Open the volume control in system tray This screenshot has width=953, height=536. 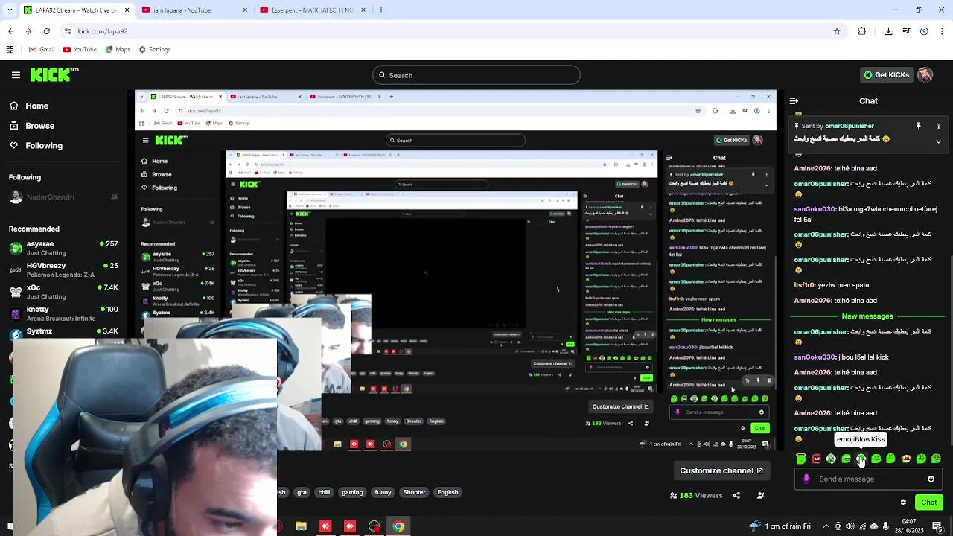(850, 526)
